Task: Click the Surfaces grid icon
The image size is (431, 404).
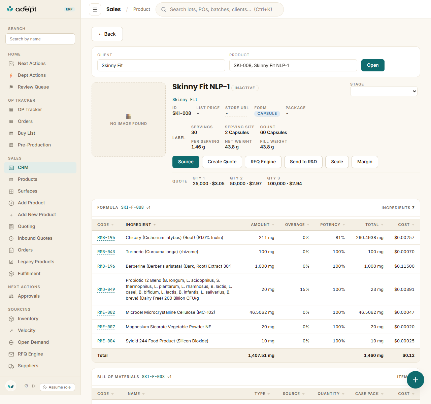Action: point(11,191)
